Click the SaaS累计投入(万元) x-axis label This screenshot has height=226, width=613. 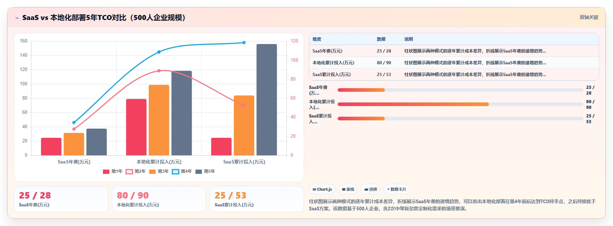[244, 162]
